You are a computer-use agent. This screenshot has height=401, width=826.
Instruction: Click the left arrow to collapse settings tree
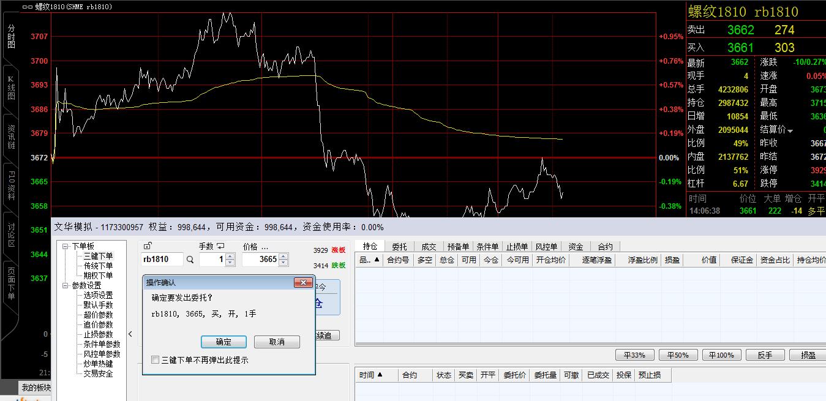[x=130, y=334]
